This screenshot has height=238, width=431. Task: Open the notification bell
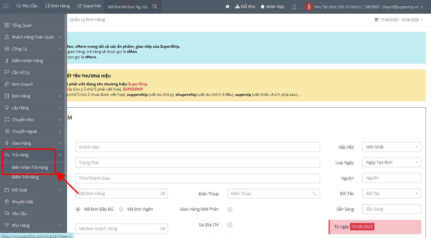294,7
